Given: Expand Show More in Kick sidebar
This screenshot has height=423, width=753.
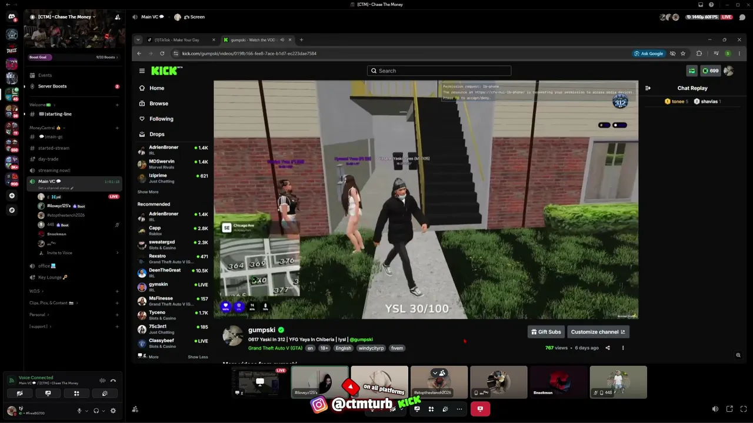Looking at the screenshot, I should pyautogui.click(x=148, y=192).
